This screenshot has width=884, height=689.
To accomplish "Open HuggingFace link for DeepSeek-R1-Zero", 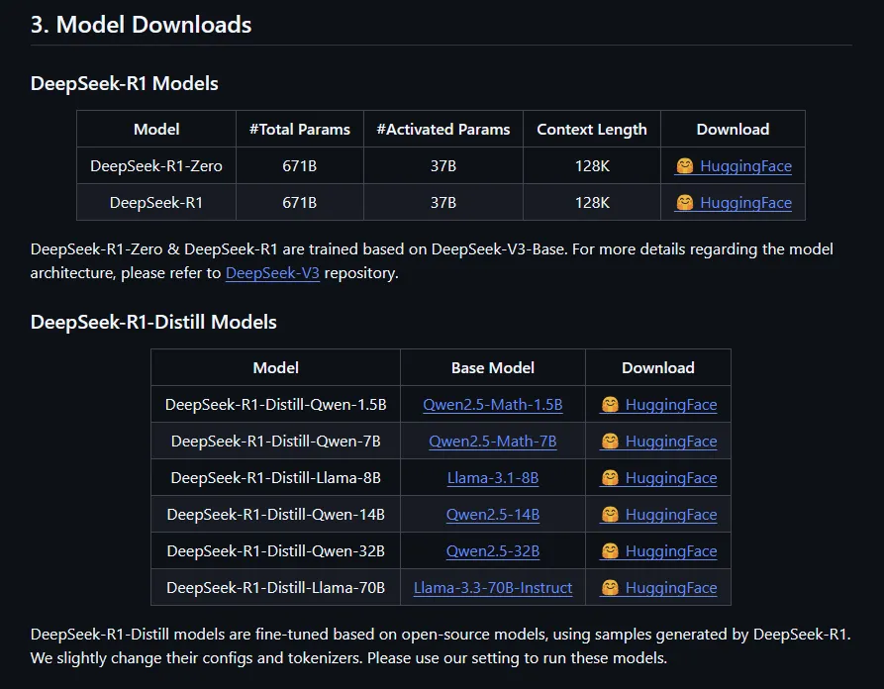I will [733, 165].
